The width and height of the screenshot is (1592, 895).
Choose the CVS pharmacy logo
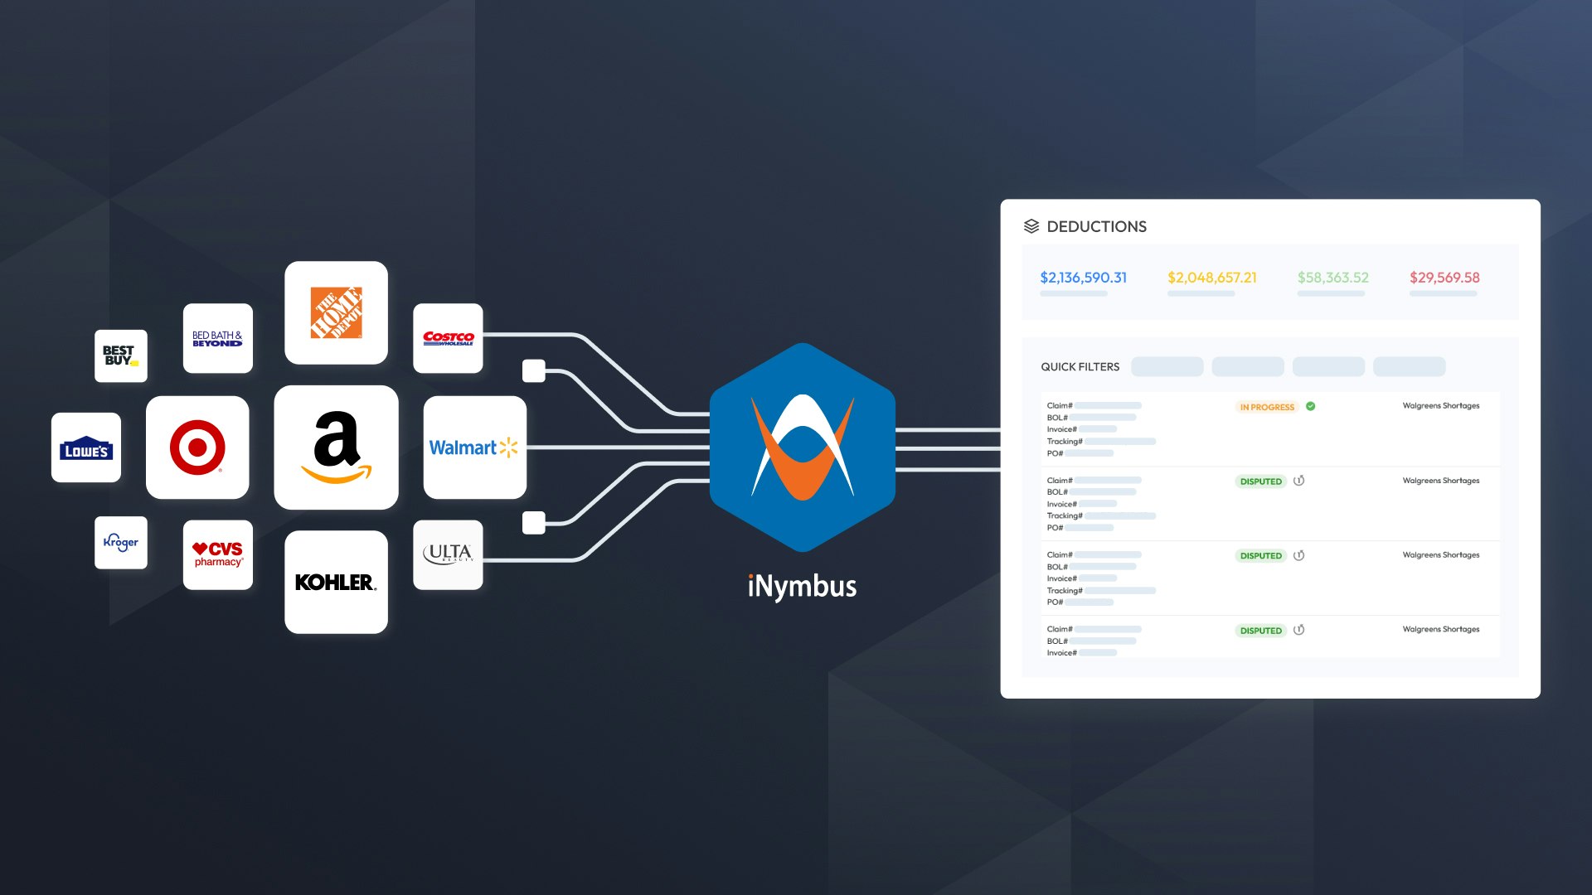(x=218, y=555)
